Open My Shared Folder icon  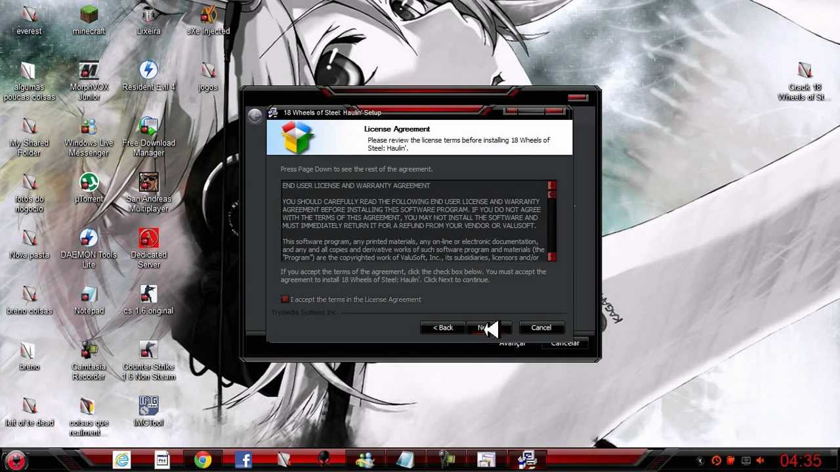pos(29,137)
